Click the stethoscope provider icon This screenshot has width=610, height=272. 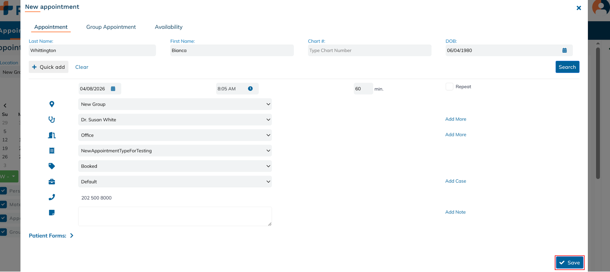click(x=52, y=120)
